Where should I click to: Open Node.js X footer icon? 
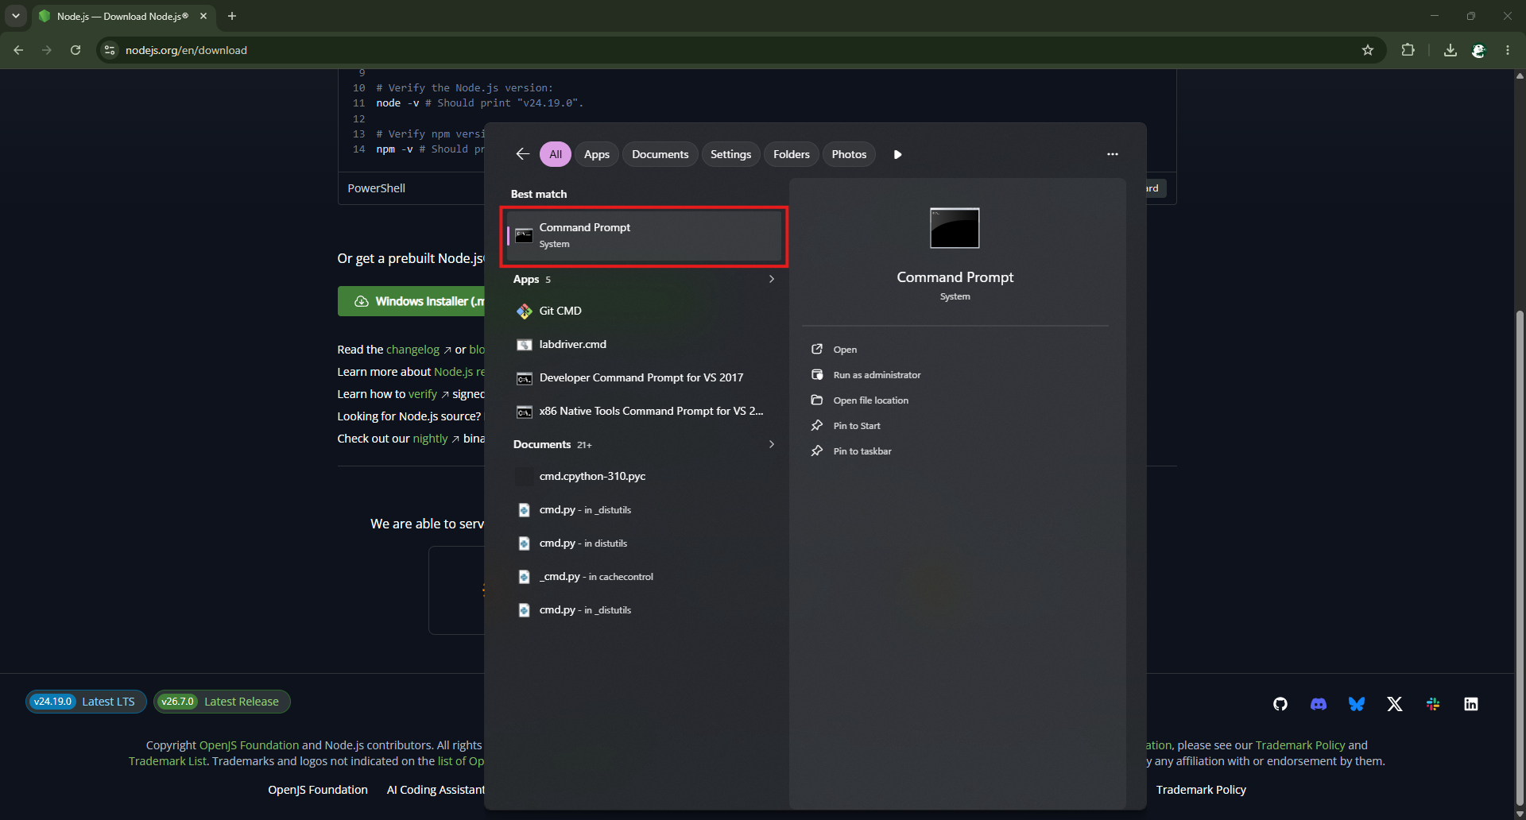(1395, 704)
